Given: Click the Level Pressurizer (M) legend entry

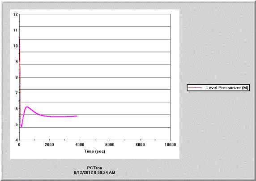Looking at the screenshot, I should [218, 88].
